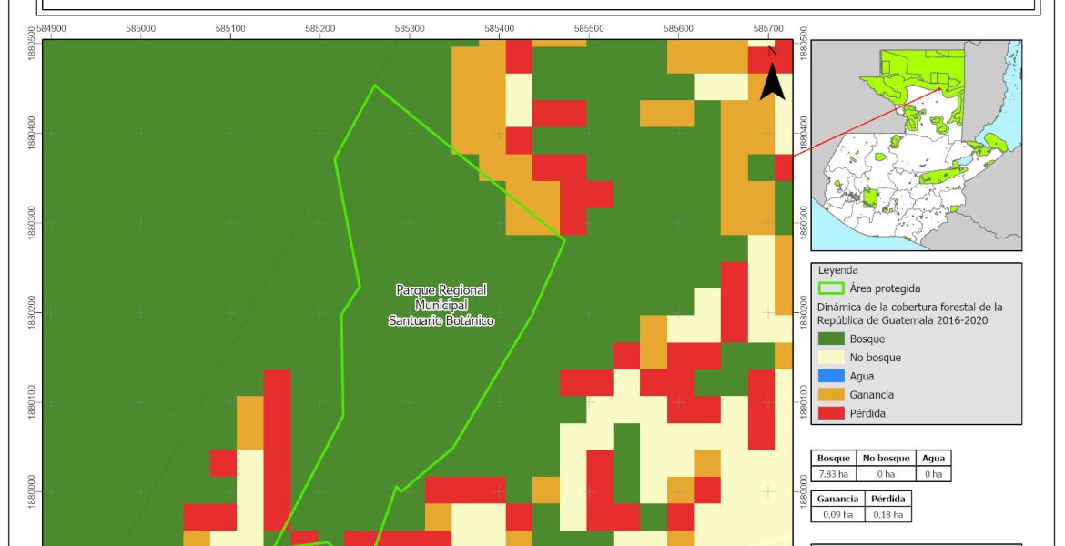1065x546 pixels.
Task: Pick the orange Ganancia legend swatch
Action: (x=830, y=395)
